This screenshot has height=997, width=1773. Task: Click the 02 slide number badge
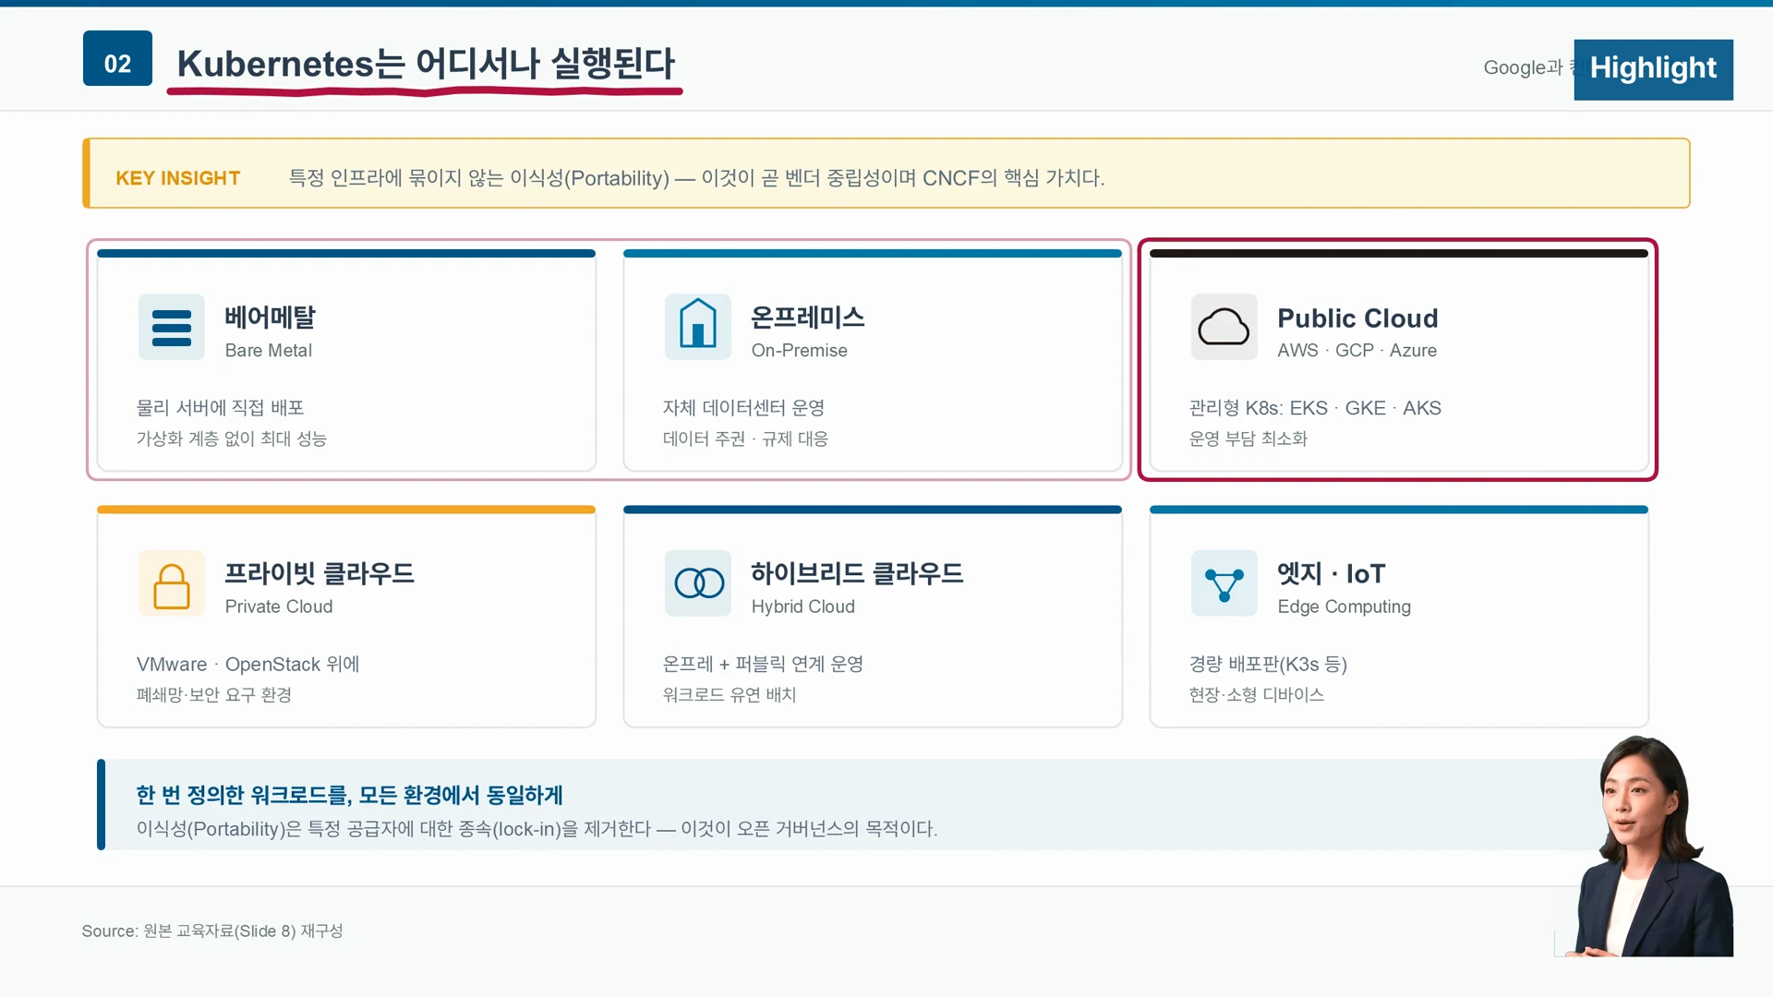click(x=117, y=58)
